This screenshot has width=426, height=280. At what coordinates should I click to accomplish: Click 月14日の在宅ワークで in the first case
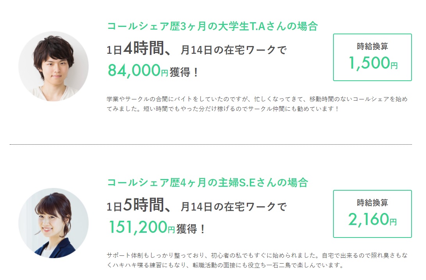233,50
